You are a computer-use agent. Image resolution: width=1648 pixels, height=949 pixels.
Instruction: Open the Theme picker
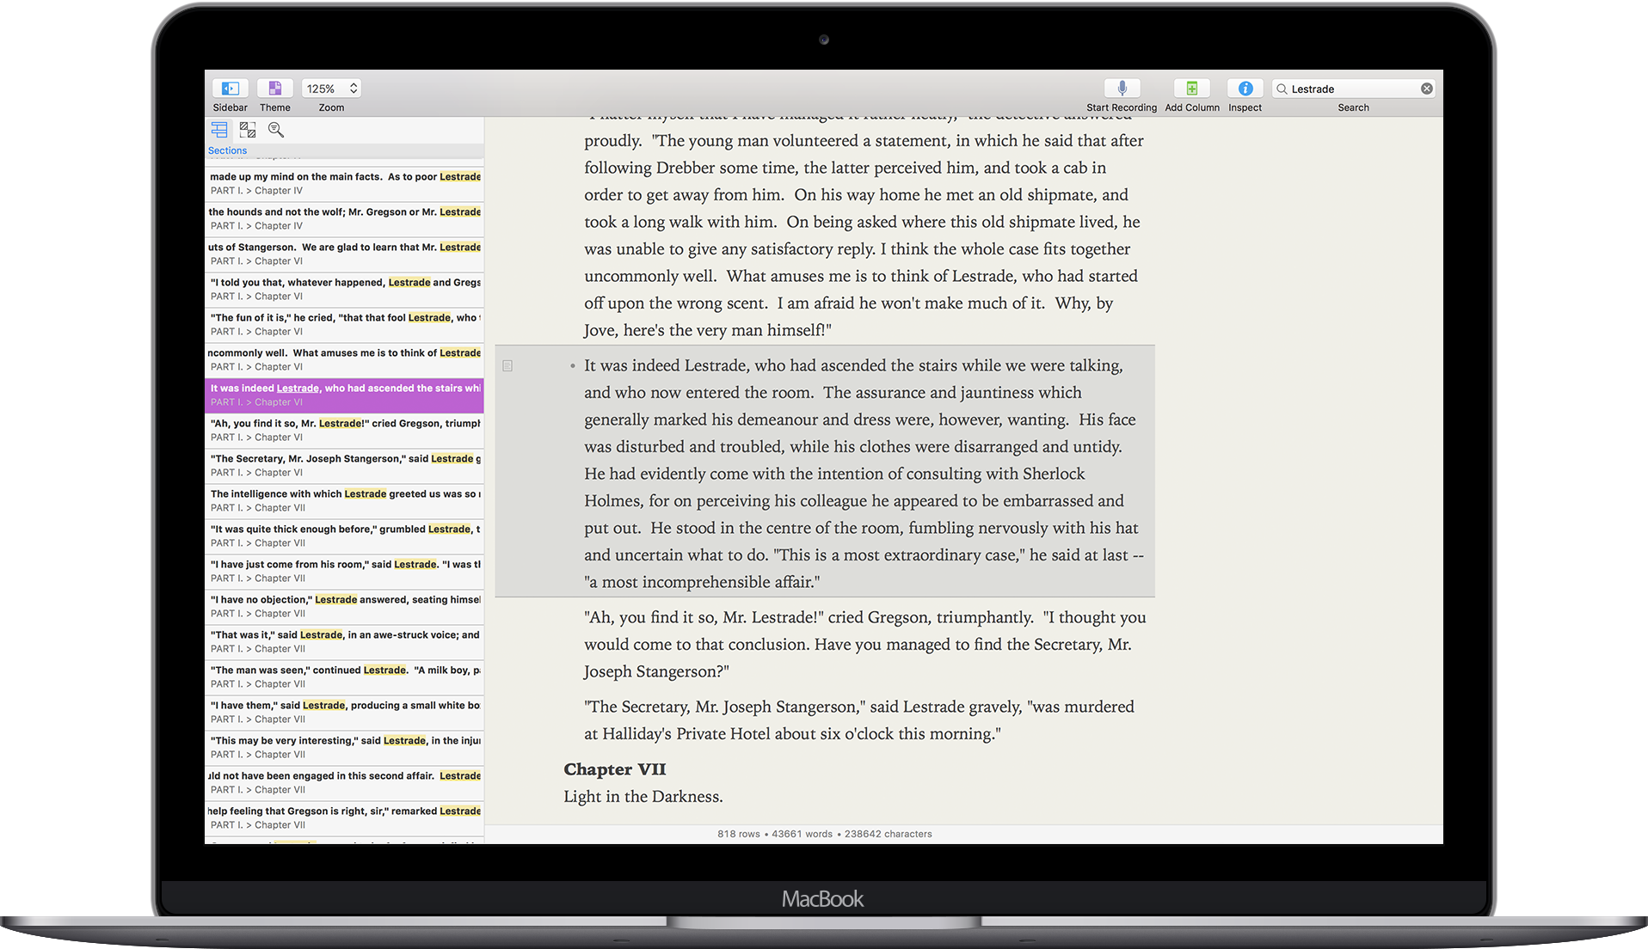(x=274, y=89)
